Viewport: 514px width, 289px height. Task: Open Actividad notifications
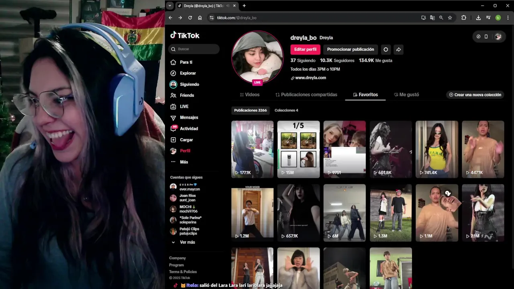(x=184, y=128)
